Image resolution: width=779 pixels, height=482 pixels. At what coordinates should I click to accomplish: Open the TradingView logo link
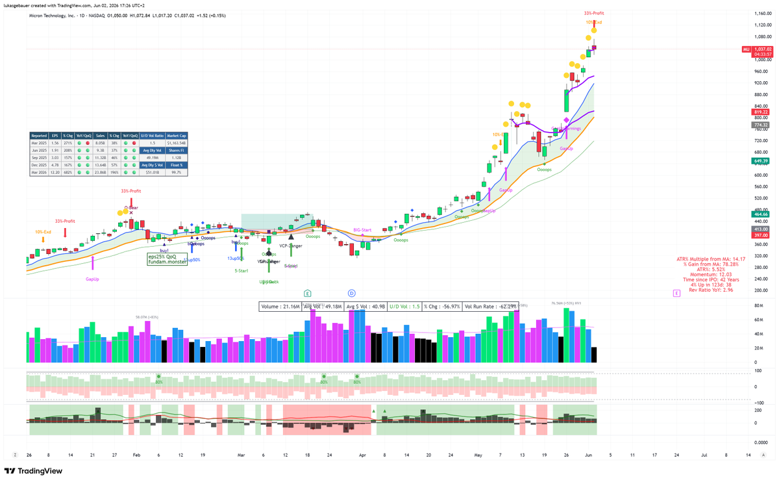34,471
